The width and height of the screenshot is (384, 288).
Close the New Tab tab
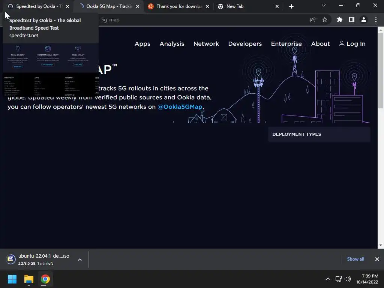point(277,6)
